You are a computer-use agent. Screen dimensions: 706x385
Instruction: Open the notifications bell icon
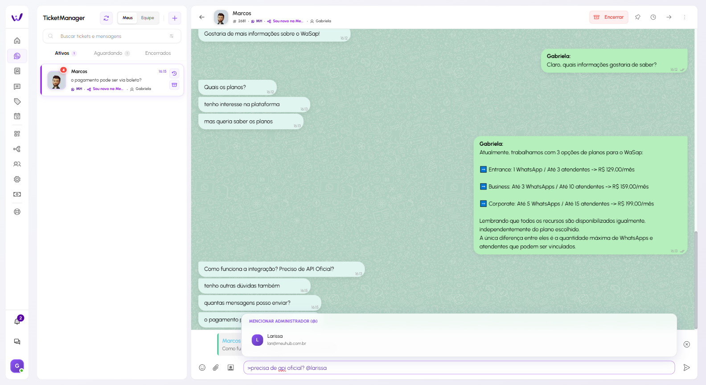[x=17, y=321]
